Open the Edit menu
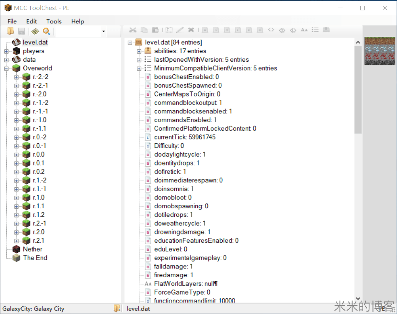 pyautogui.click(x=31, y=21)
